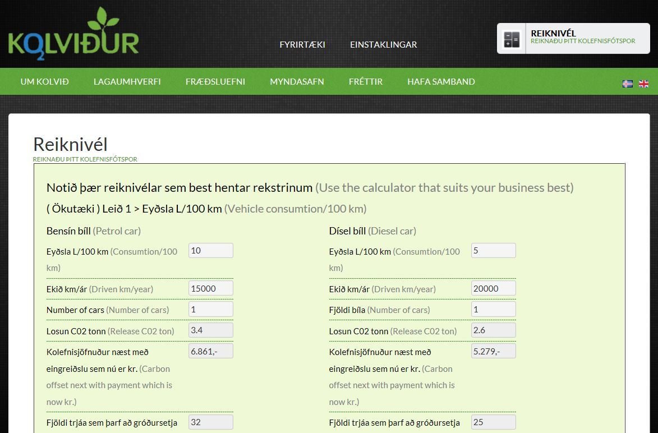Image resolution: width=658 pixels, height=433 pixels.
Task: Switch language with the British flag
Action: click(x=643, y=84)
